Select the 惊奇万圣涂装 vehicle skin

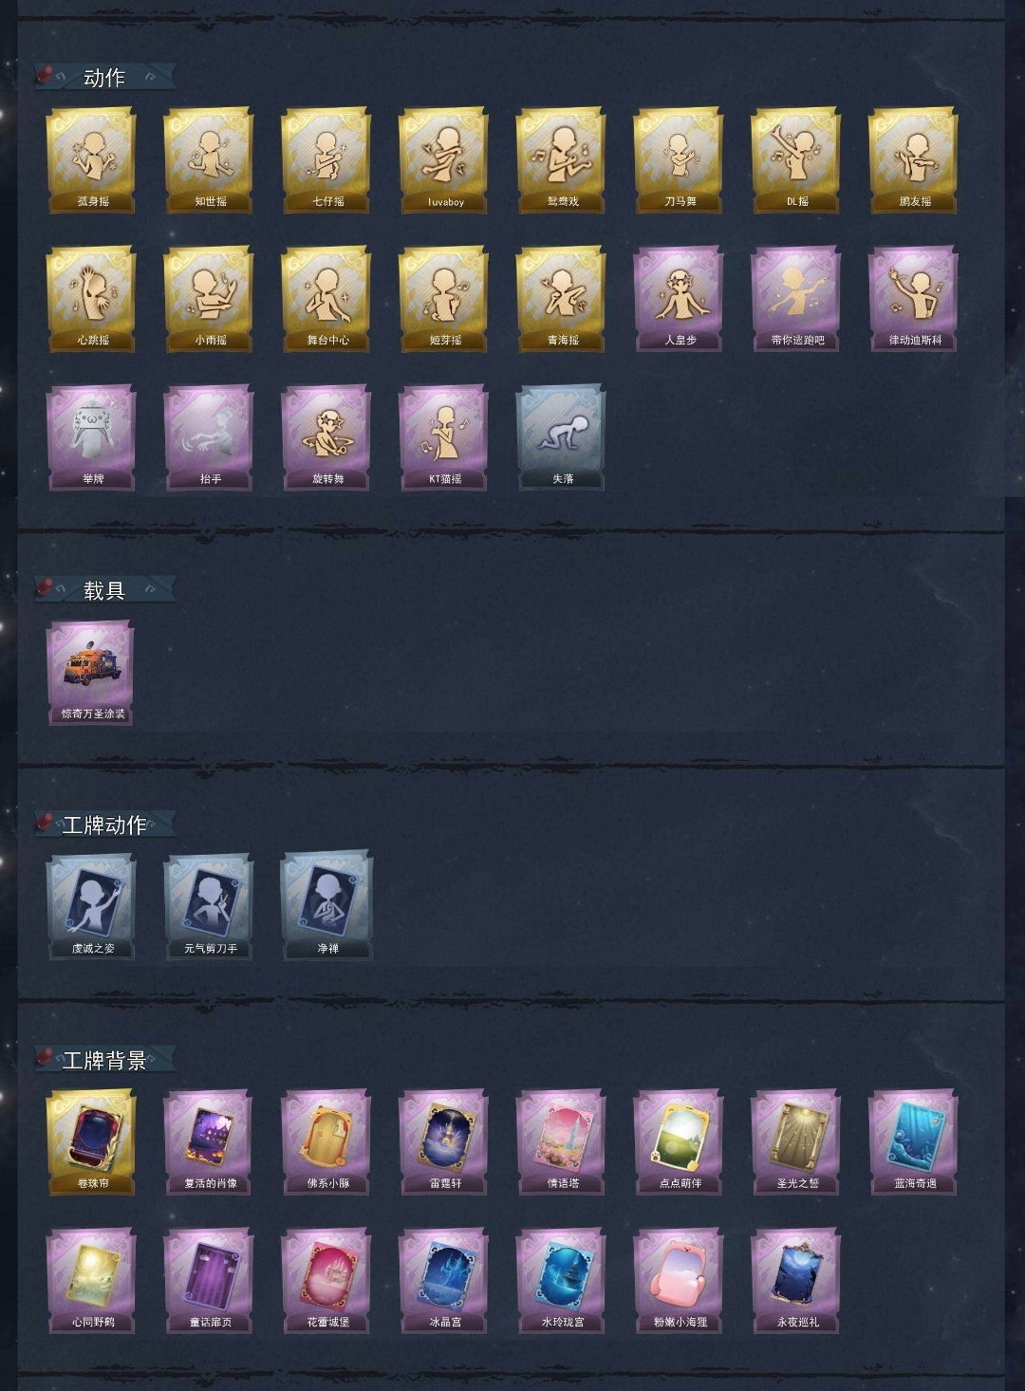coord(91,673)
